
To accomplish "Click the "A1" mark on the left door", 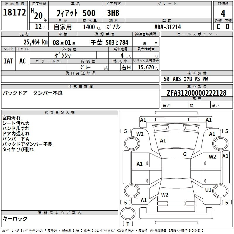I will click(x=140, y=164).
